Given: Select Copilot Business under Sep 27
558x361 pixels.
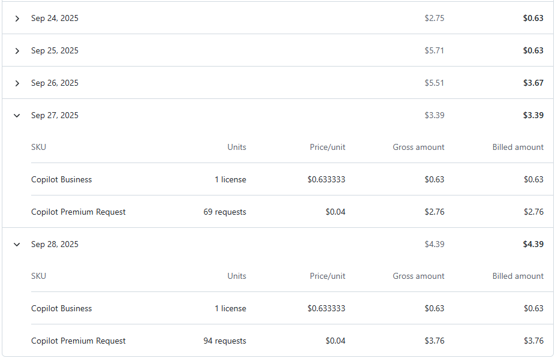Looking at the screenshot, I should point(61,180).
